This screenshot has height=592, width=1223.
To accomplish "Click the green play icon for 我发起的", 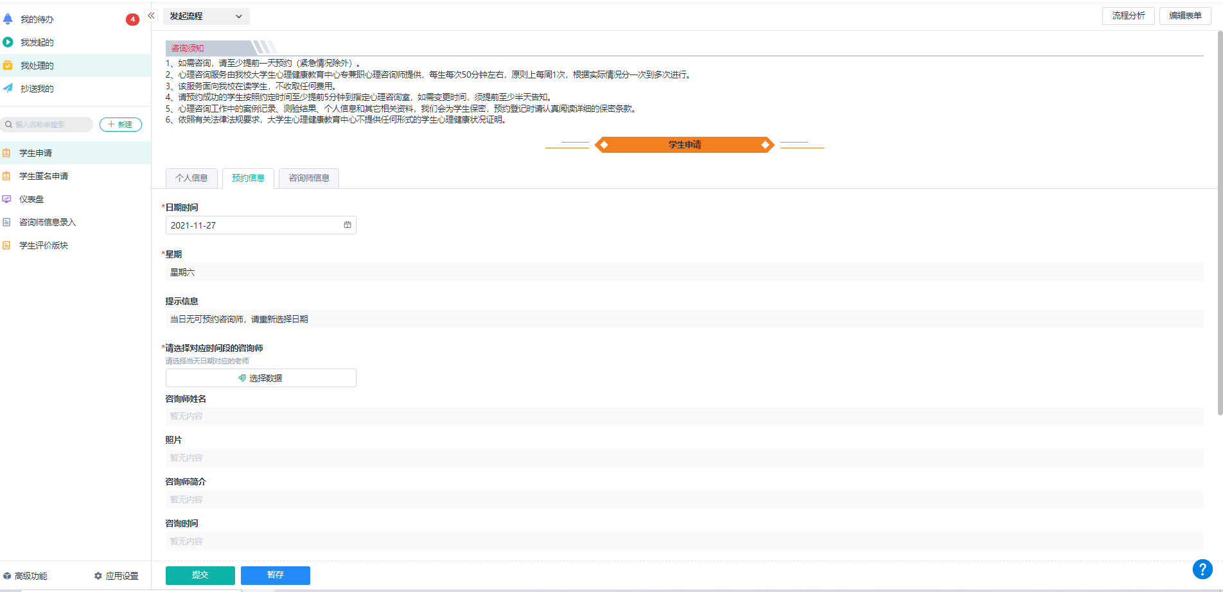I will (8, 42).
